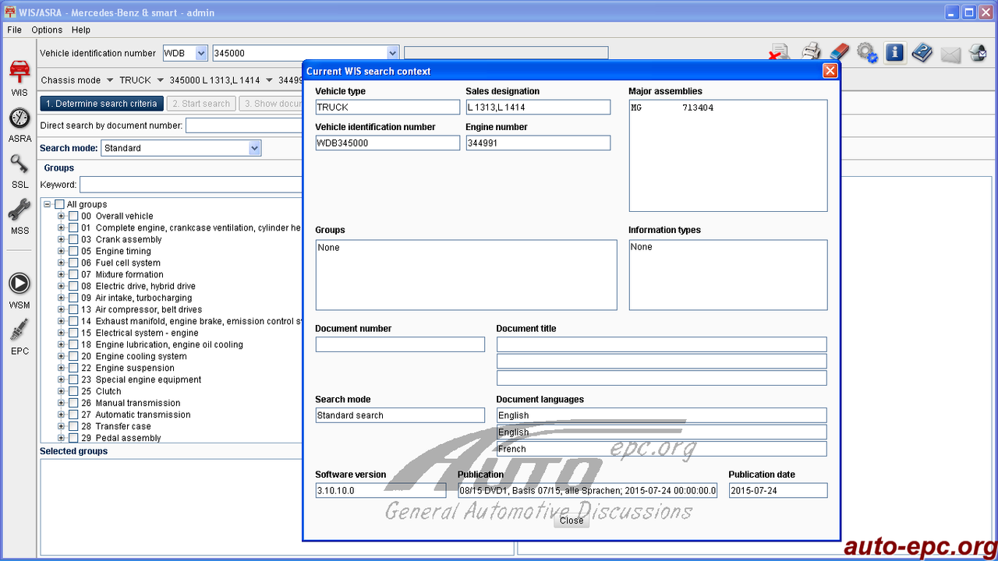Open the EPC spark plug module
Image resolution: width=998 pixels, height=561 pixels.
click(19, 335)
